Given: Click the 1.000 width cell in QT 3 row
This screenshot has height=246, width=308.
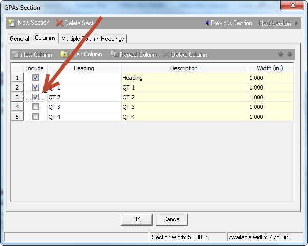Looking at the screenshot, I should [x=271, y=107].
